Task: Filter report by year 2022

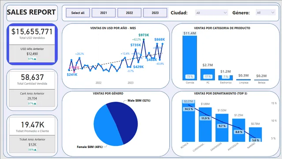Action: (x=129, y=13)
